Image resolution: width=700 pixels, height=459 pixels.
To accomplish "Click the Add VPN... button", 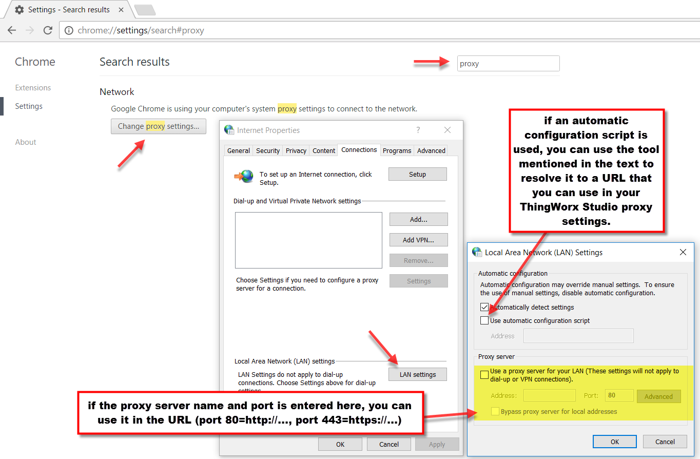I will (x=419, y=240).
